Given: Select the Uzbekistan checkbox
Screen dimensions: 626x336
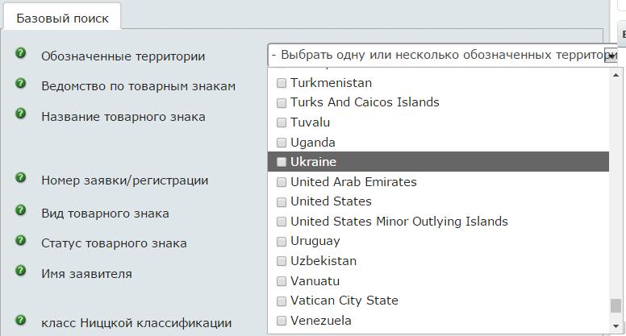Looking at the screenshot, I should pyautogui.click(x=282, y=261).
